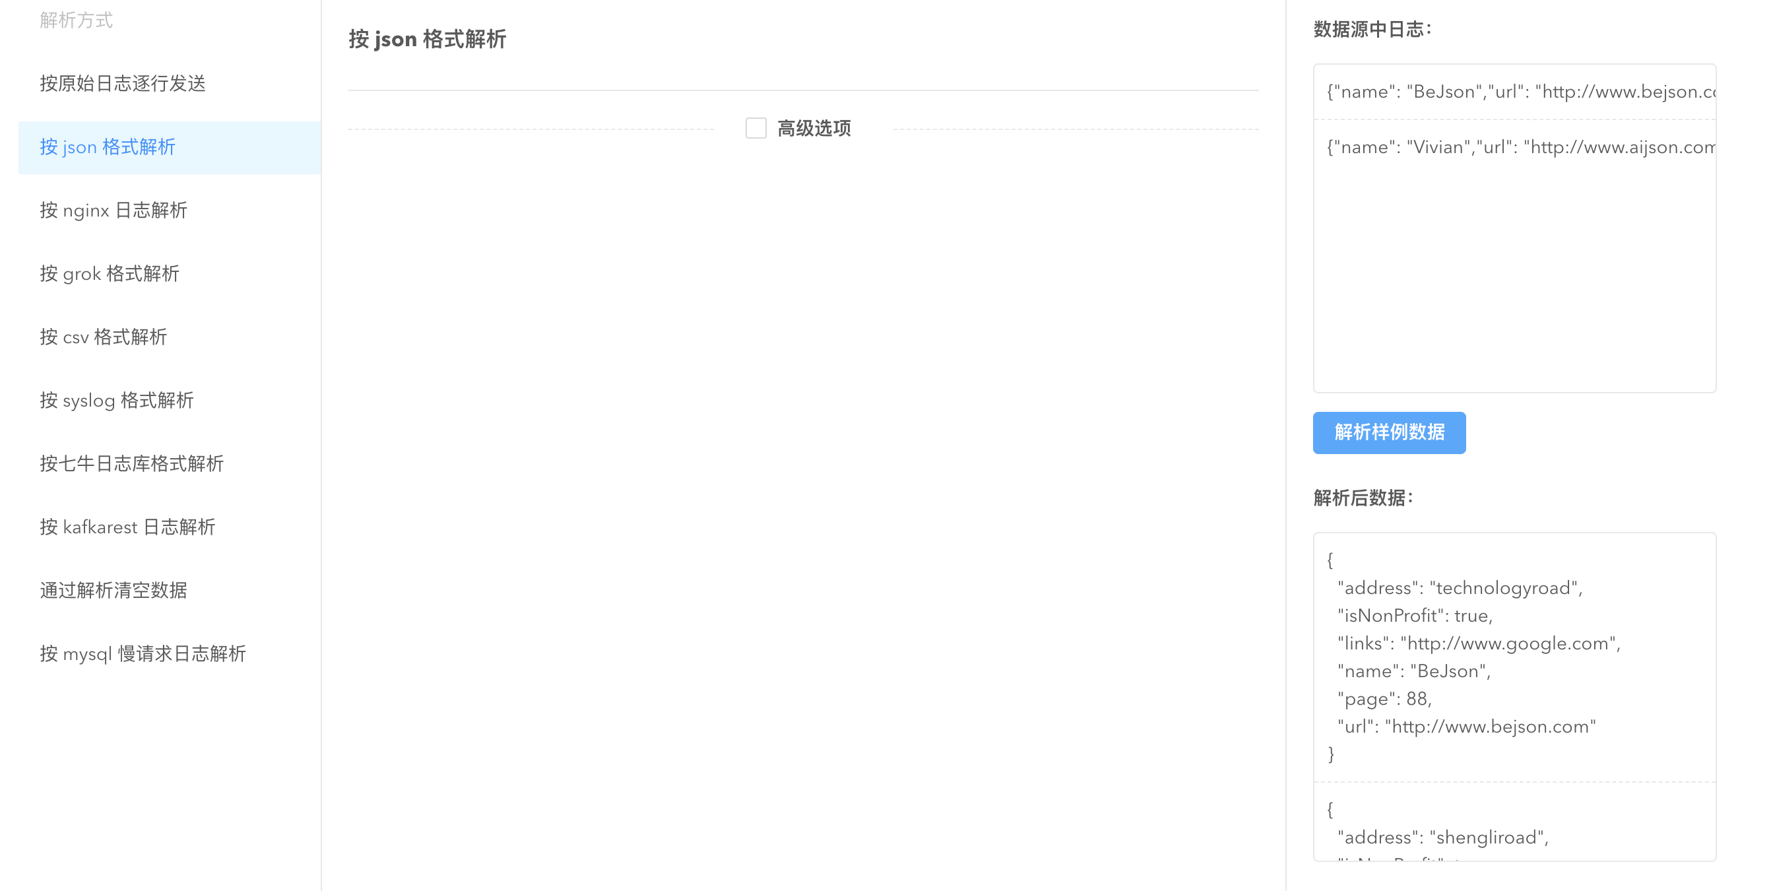Image resolution: width=1771 pixels, height=891 pixels.
Task: Click the 解析方式 sidebar header
Action: click(x=77, y=20)
